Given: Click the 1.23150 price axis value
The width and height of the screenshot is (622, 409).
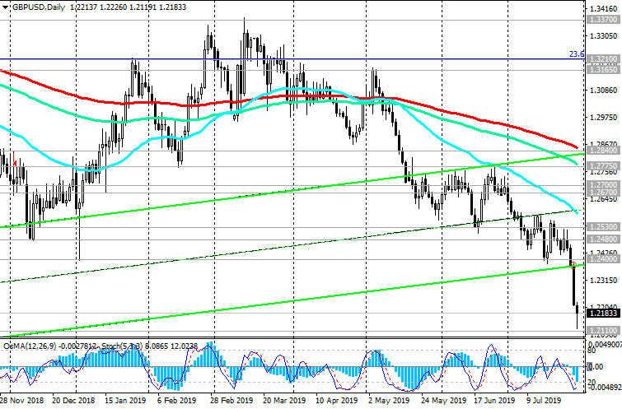Looking at the screenshot, I should coord(604,280).
